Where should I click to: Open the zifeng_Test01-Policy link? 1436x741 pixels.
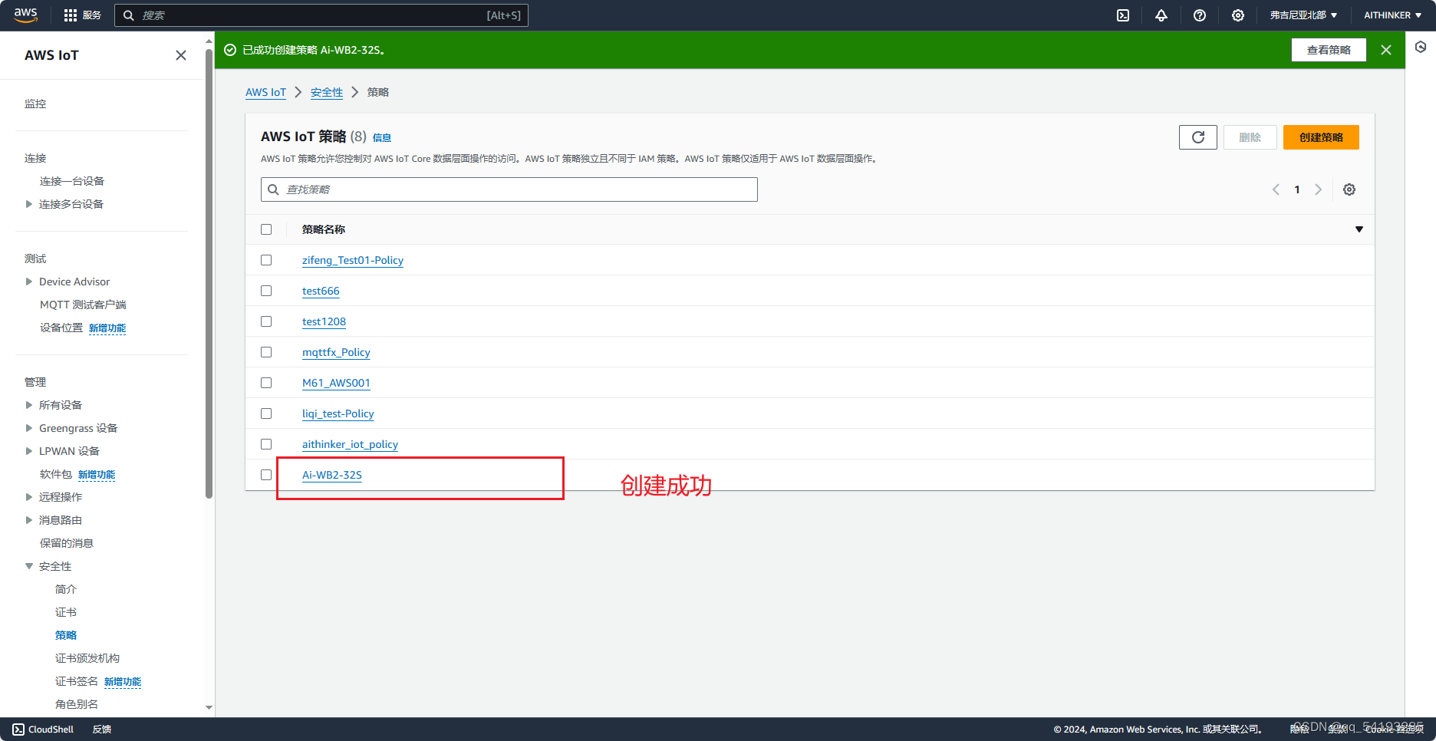353,260
